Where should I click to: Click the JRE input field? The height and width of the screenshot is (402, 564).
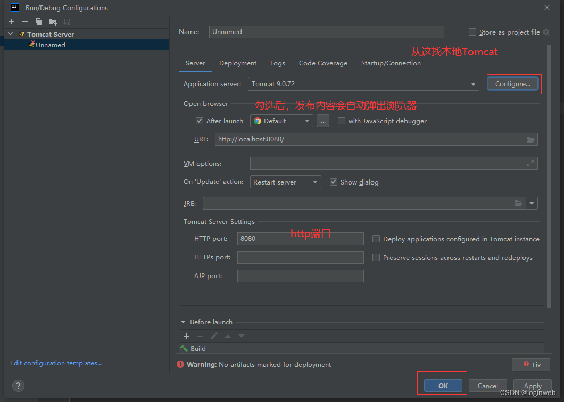point(364,203)
